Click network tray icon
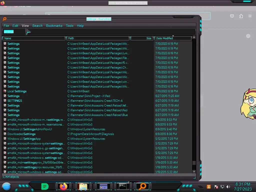Image resolution: width=256 pixels, height=192 pixels. click(222, 187)
